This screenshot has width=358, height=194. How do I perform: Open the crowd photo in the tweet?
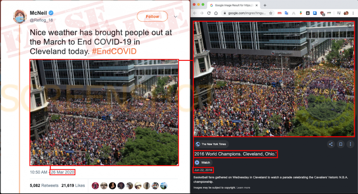[104, 113]
